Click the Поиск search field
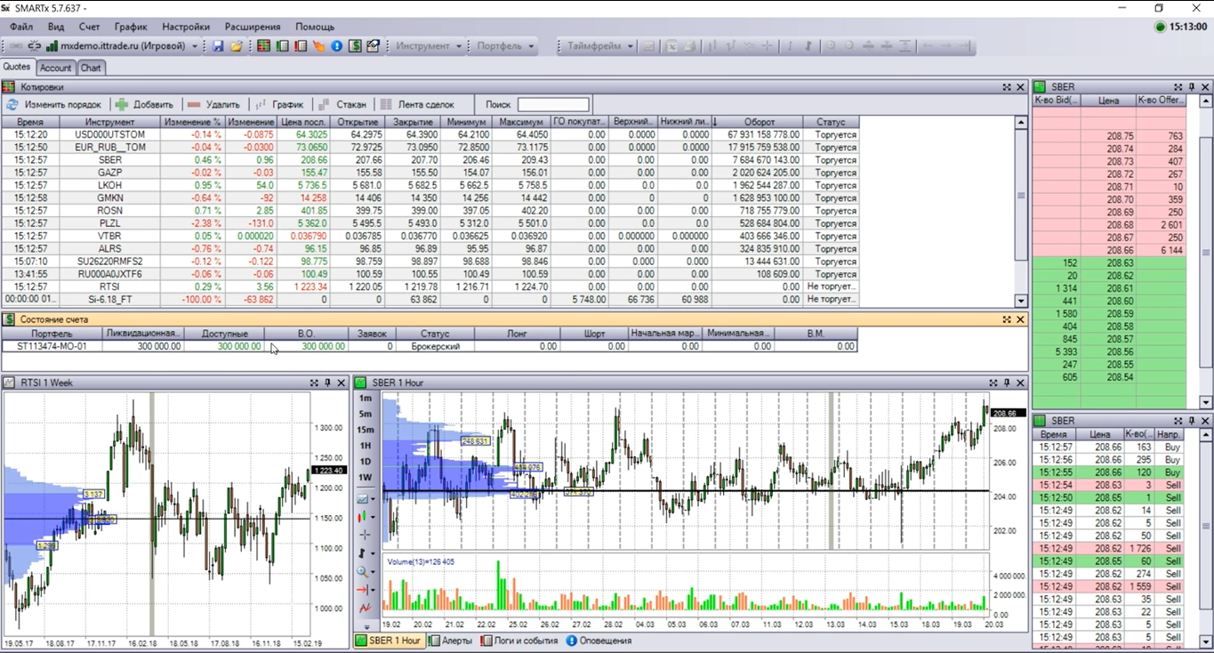 pyautogui.click(x=553, y=104)
